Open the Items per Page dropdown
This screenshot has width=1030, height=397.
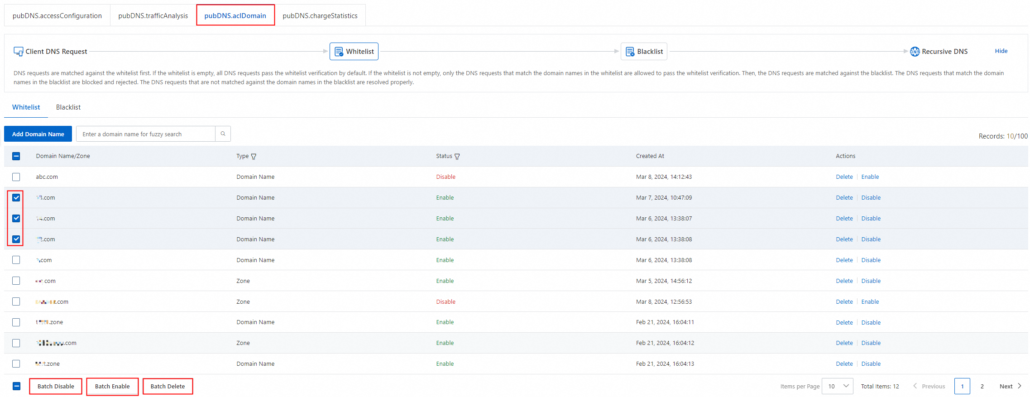point(838,386)
